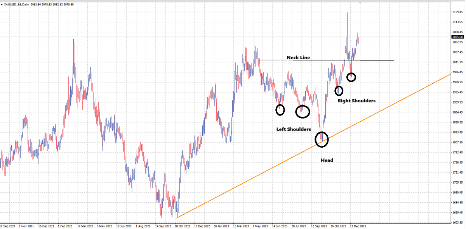Click the Neck Line text label

tap(298, 57)
